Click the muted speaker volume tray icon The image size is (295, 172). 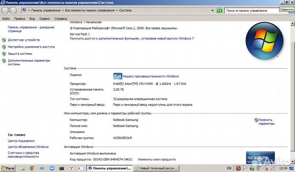pyautogui.click(x=265, y=168)
